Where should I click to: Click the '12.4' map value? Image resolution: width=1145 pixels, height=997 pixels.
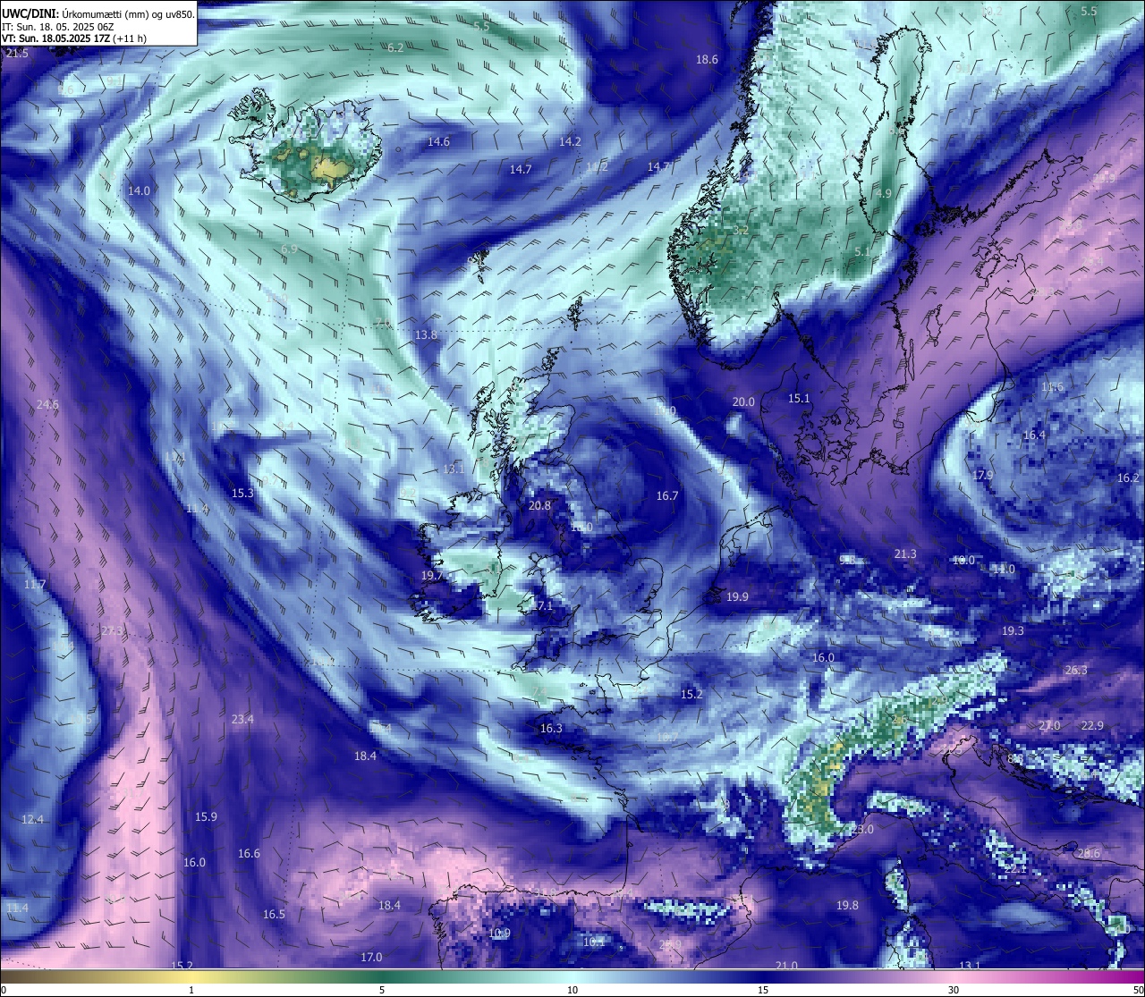click(32, 819)
